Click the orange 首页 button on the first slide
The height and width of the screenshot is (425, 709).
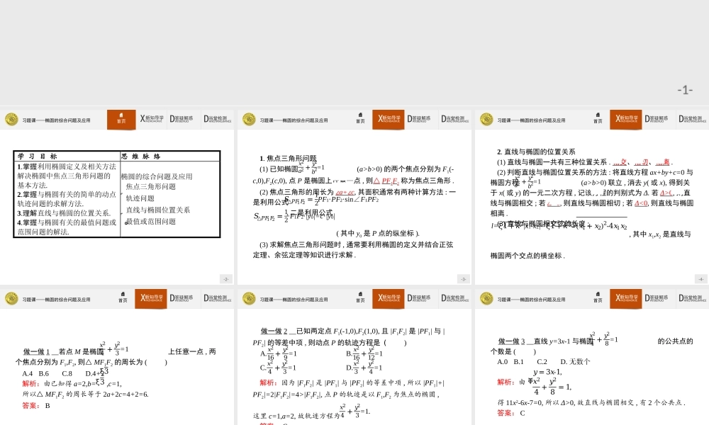(x=122, y=118)
